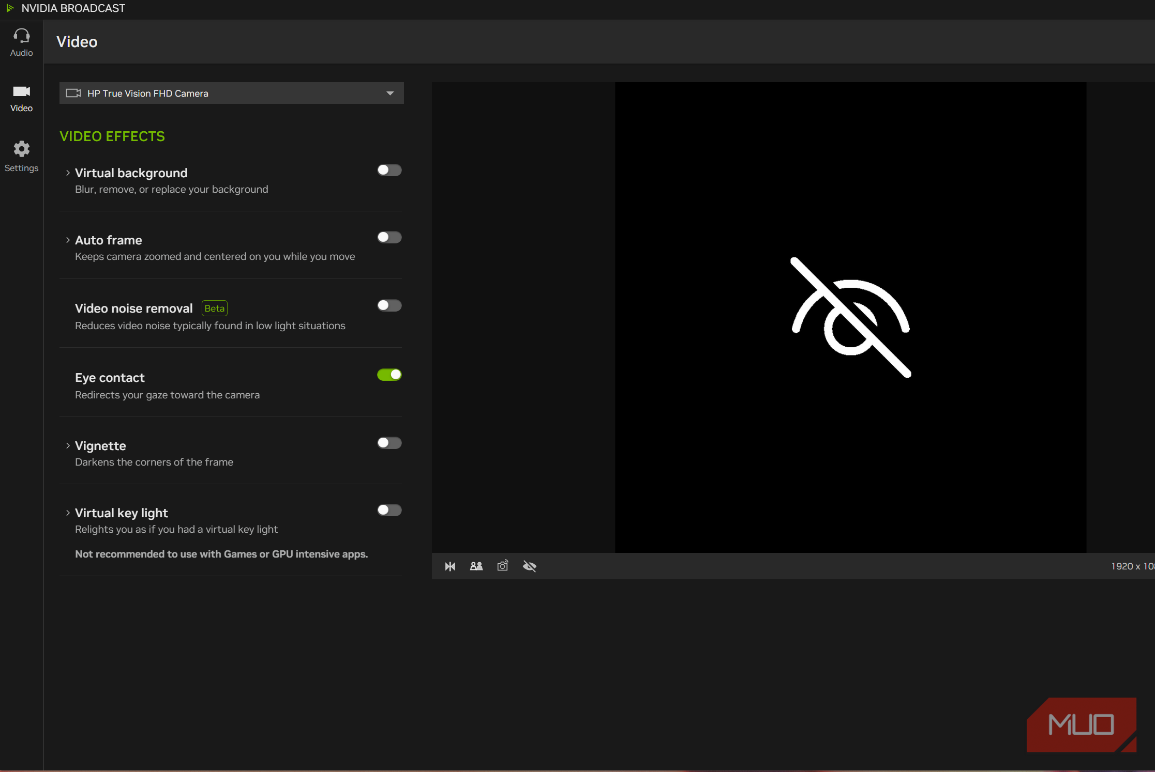Click 'Darkens the corners of the frame' text
Viewport: 1155px width, 772px height.
click(x=154, y=462)
